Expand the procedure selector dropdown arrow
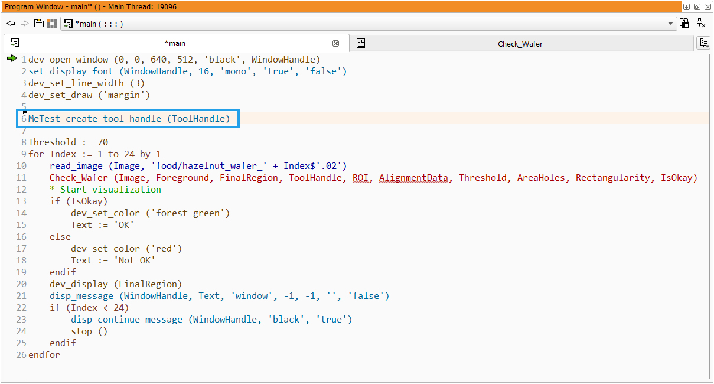Screen dimensions: 714x384 [x=670, y=24]
